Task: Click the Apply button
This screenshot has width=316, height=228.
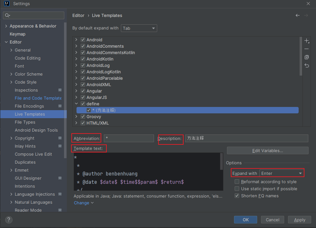Action: tap(300, 220)
